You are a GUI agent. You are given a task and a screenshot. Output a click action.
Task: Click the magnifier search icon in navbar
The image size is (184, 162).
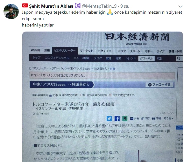[x=179, y=58]
